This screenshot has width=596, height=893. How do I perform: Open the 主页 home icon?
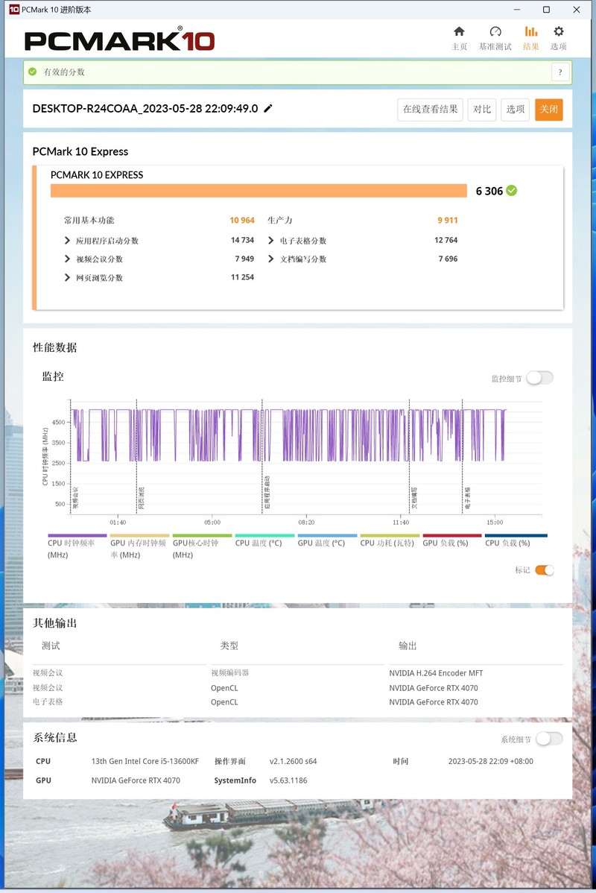pos(460,36)
